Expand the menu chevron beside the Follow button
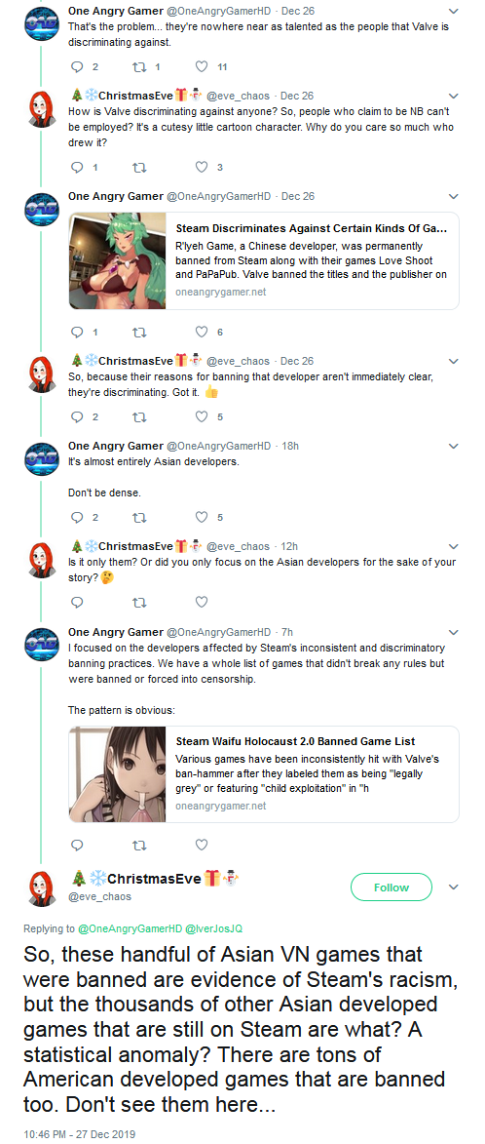This screenshot has height=1144, width=485. click(x=454, y=888)
